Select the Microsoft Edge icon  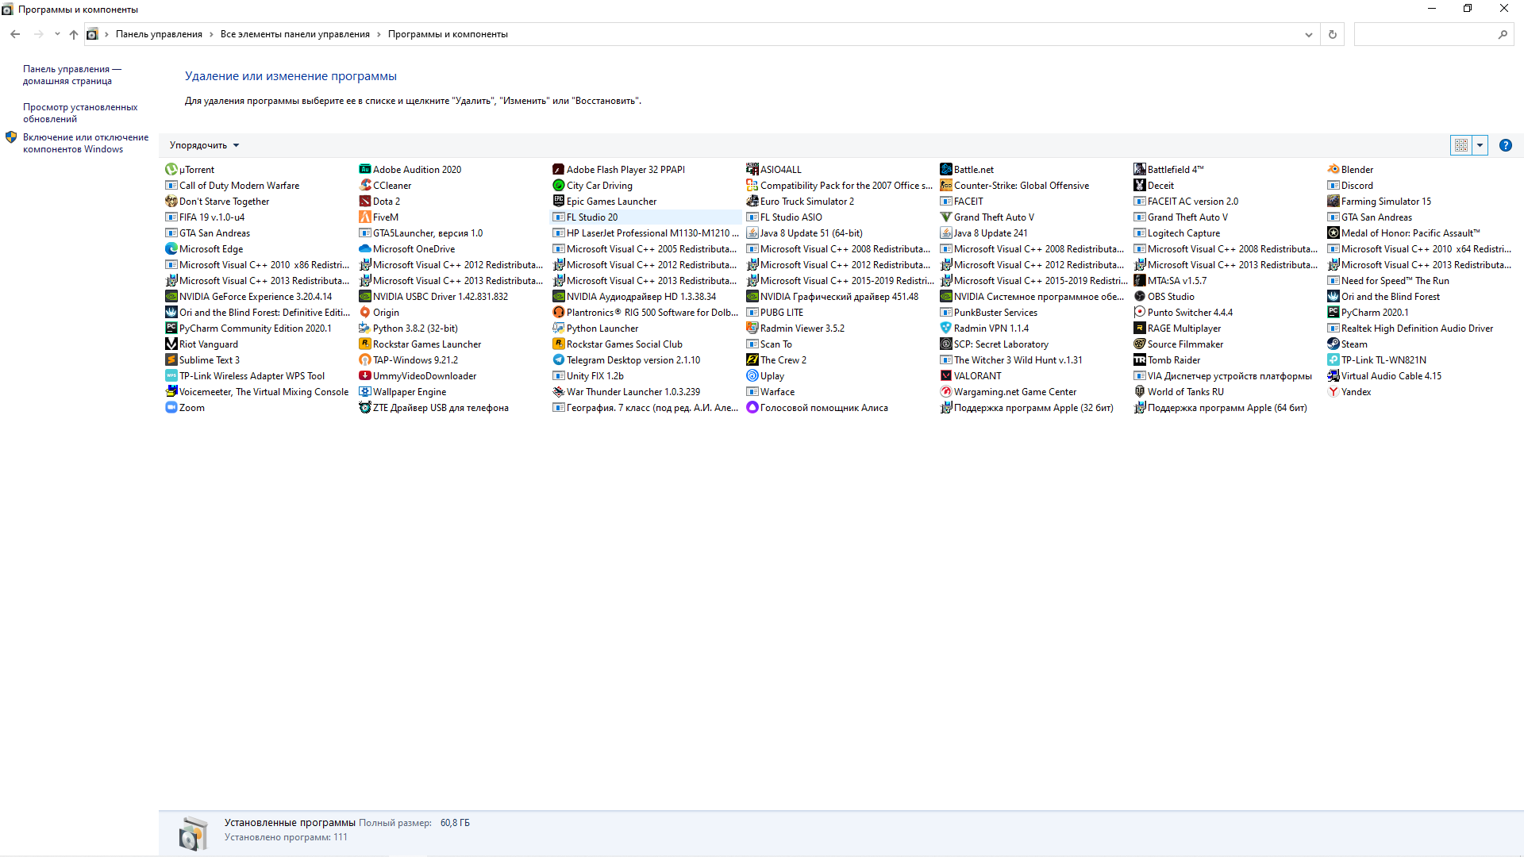click(171, 249)
